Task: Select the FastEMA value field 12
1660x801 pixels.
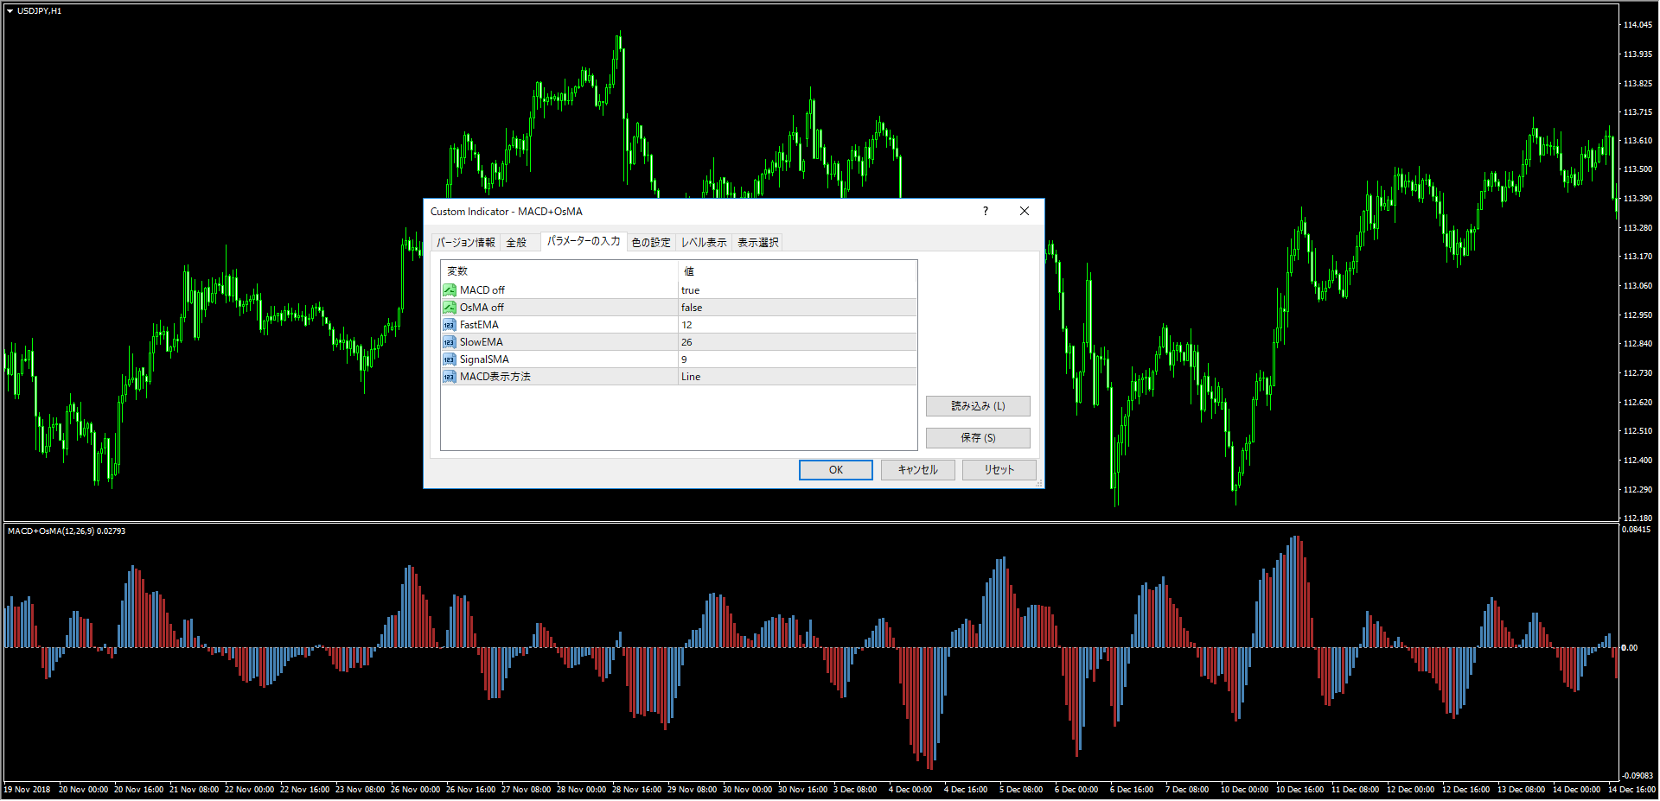Action: pyautogui.click(x=797, y=325)
